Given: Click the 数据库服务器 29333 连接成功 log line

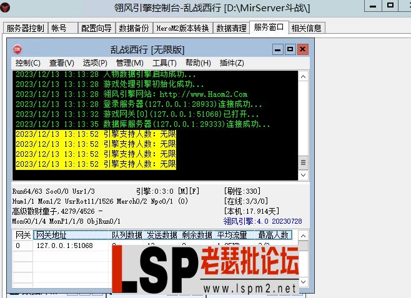Looking at the screenshot, I should [x=143, y=124].
